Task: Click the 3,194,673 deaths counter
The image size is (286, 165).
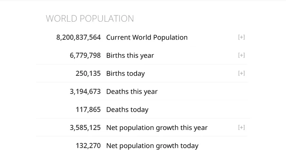Action: (85, 92)
